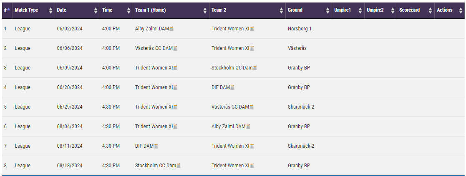Click icon next to Stockholm CC Dam, row 8
The height and width of the screenshot is (176, 466).
[179, 166]
